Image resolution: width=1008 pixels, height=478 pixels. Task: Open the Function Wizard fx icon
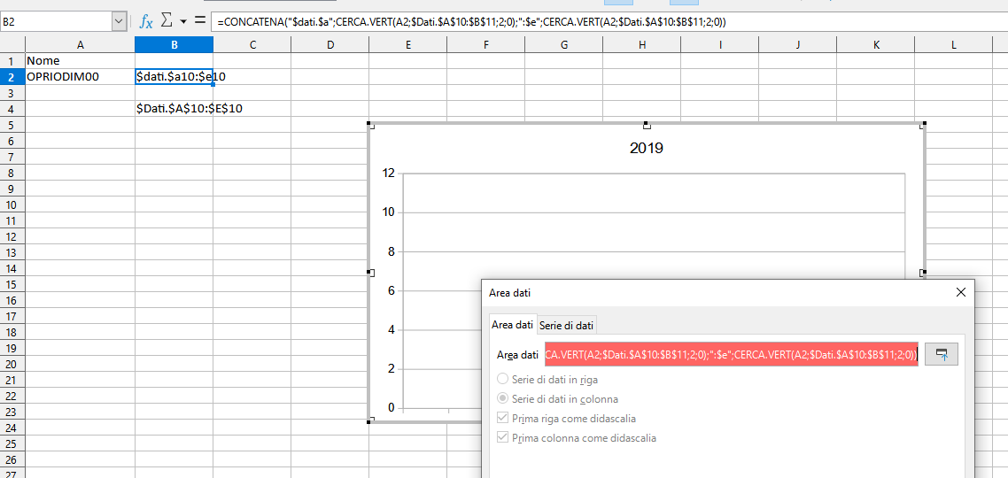146,21
